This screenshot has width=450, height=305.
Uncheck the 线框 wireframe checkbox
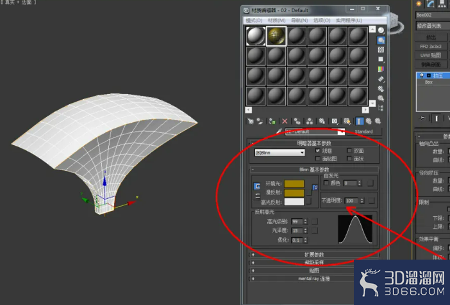tap(318, 150)
